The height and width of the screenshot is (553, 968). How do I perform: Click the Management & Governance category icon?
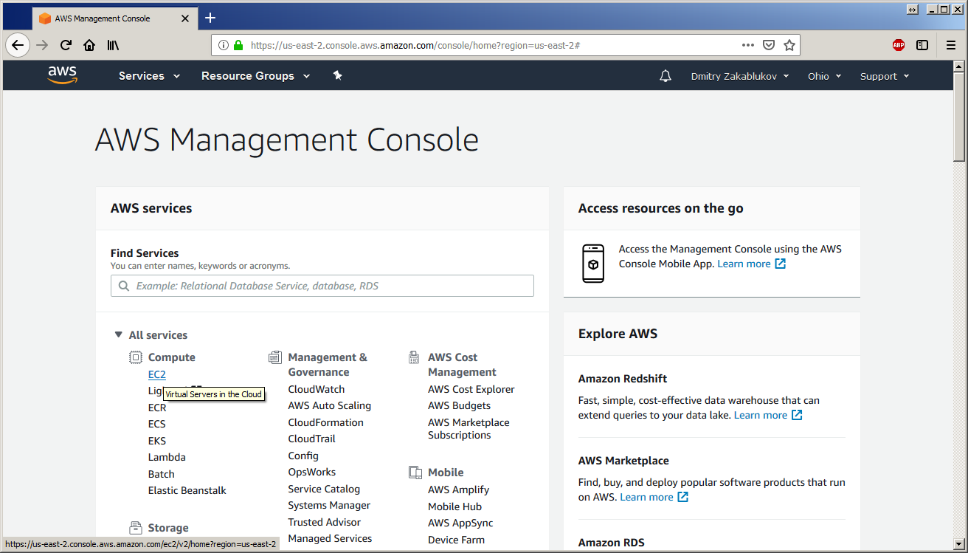pyautogui.click(x=275, y=357)
